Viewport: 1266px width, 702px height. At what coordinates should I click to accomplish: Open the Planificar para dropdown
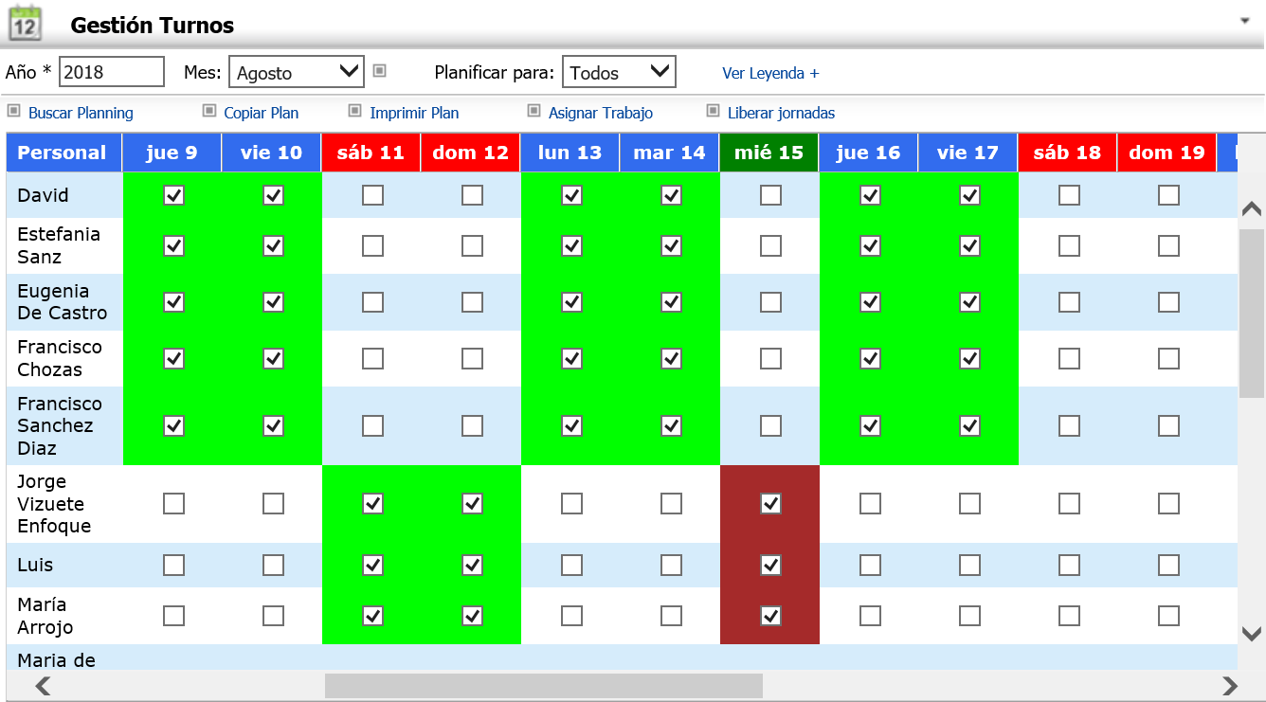(x=618, y=72)
